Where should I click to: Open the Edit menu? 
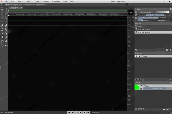(13, 1)
